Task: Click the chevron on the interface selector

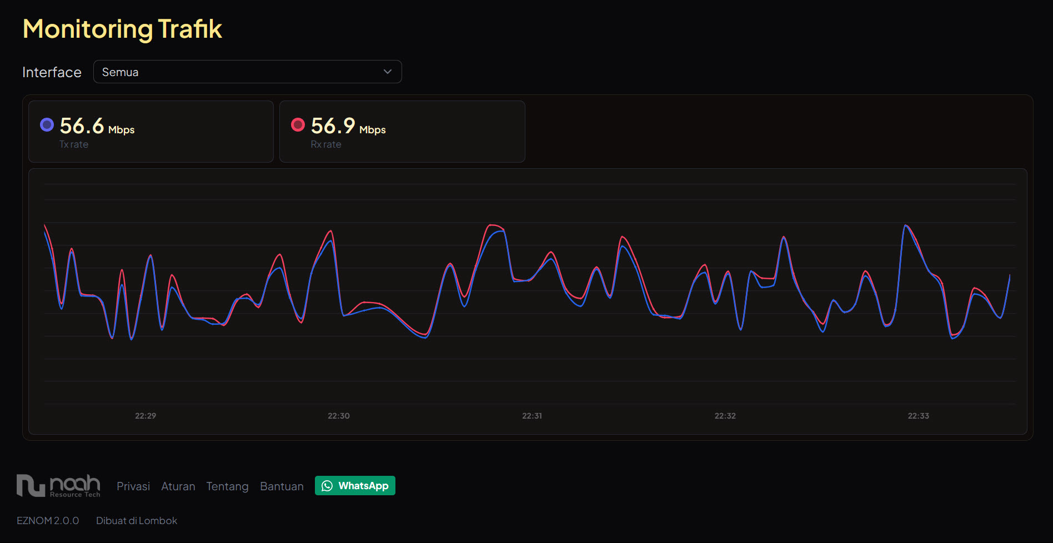Action: (387, 72)
